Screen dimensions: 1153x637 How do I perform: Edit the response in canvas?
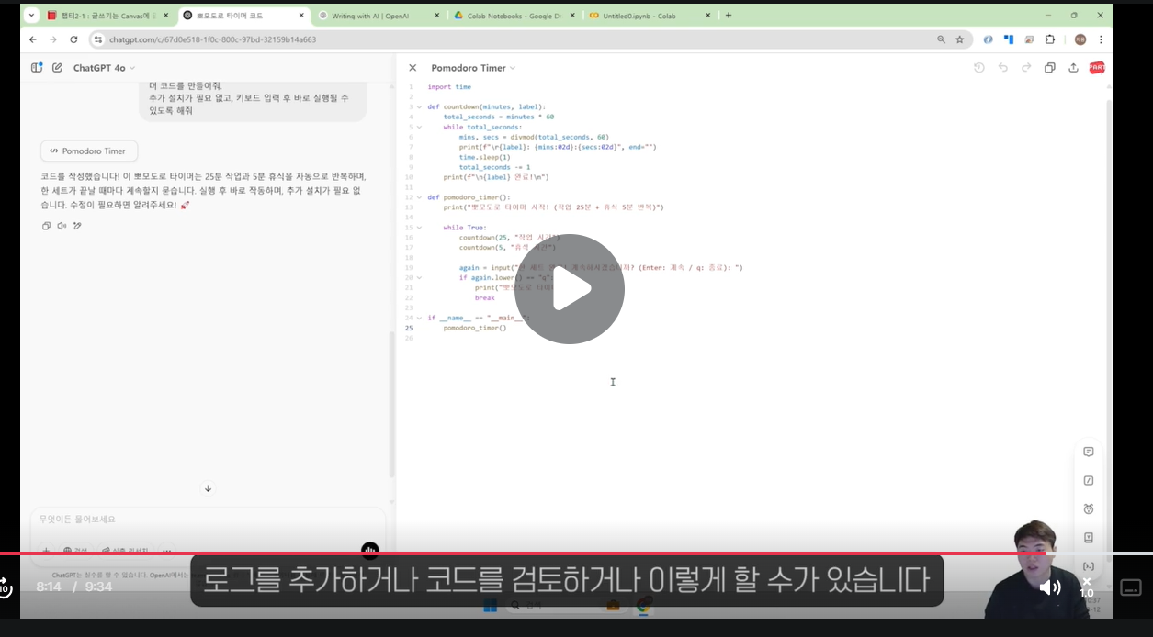pos(77,226)
